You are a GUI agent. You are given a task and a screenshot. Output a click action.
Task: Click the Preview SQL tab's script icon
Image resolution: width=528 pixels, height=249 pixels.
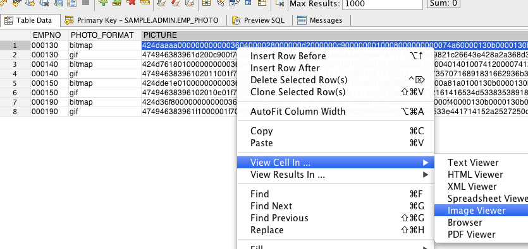(236, 20)
